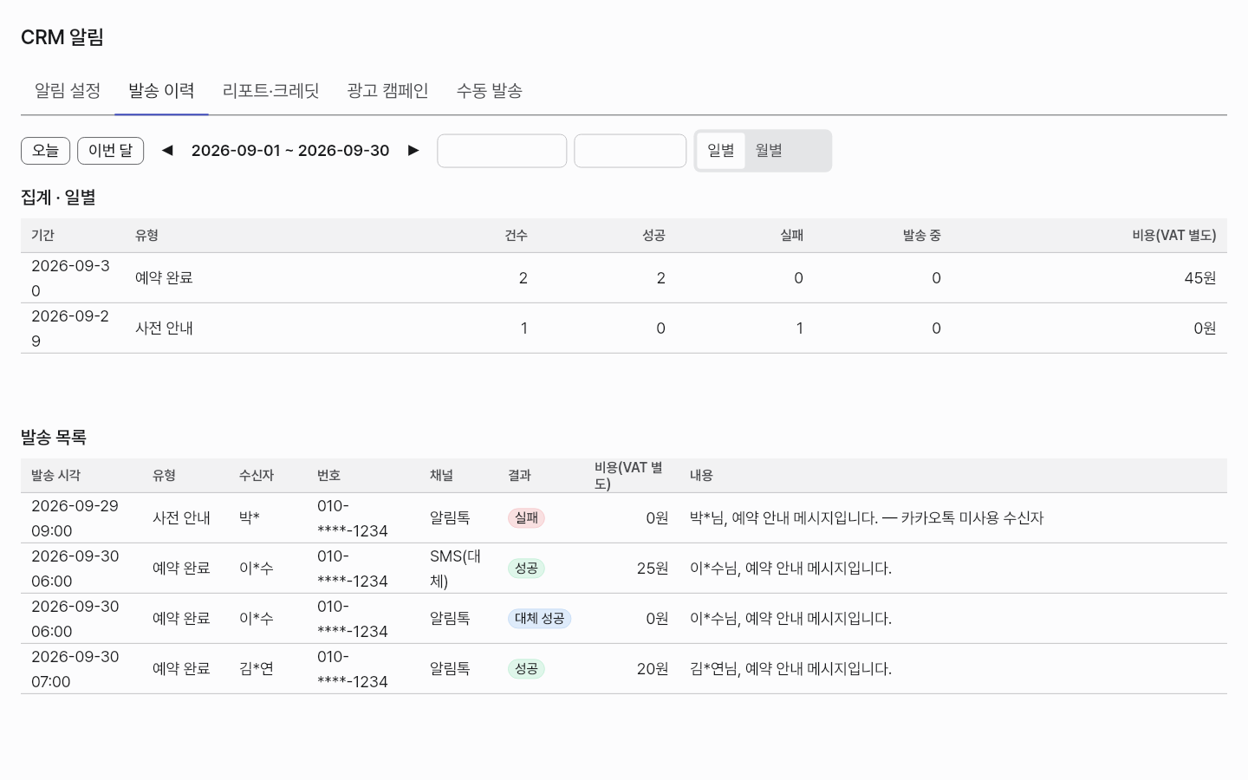Click the 집계 · 일별 section heading

tap(58, 198)
